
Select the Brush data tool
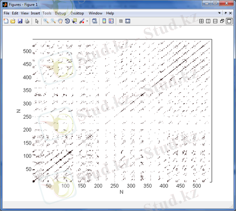tap(82, 21)
